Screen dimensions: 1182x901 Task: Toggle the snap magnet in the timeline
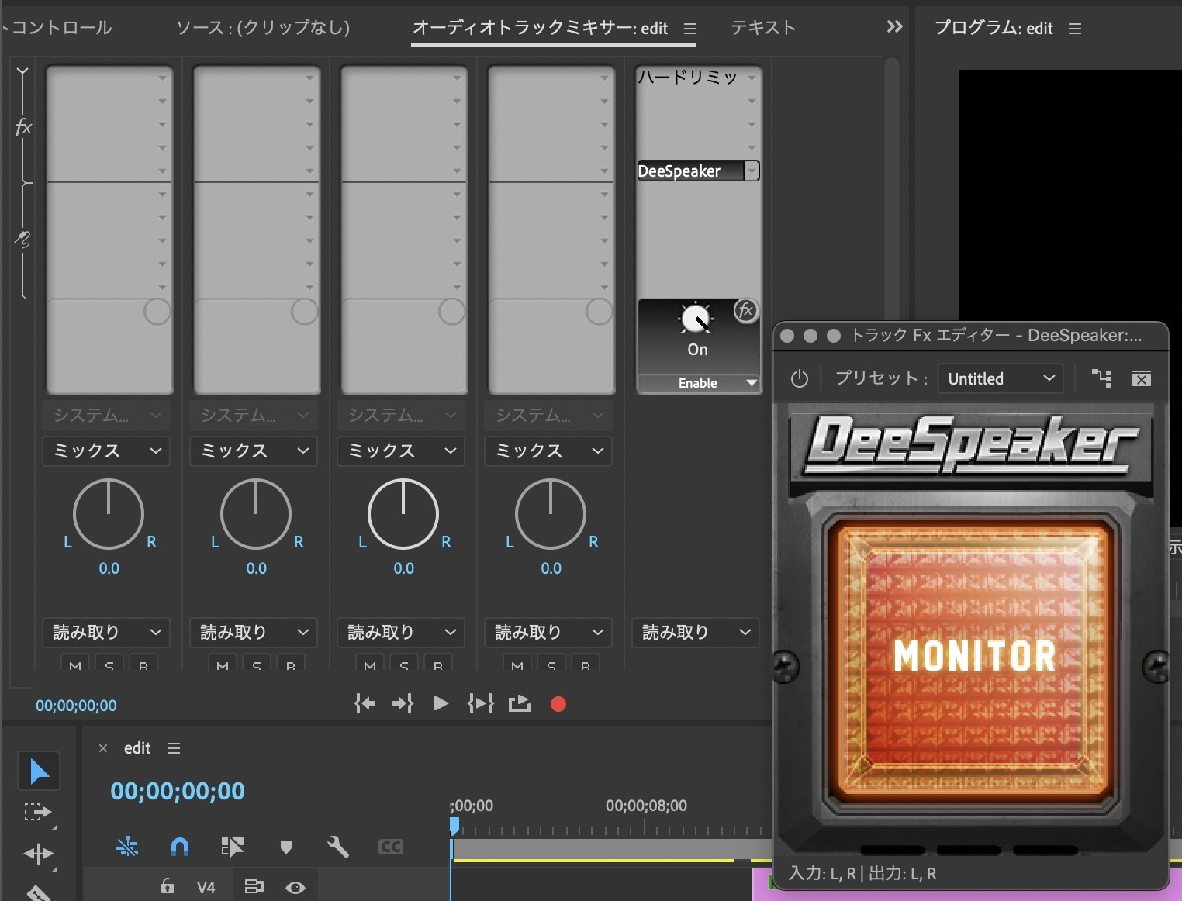point(180,846)
